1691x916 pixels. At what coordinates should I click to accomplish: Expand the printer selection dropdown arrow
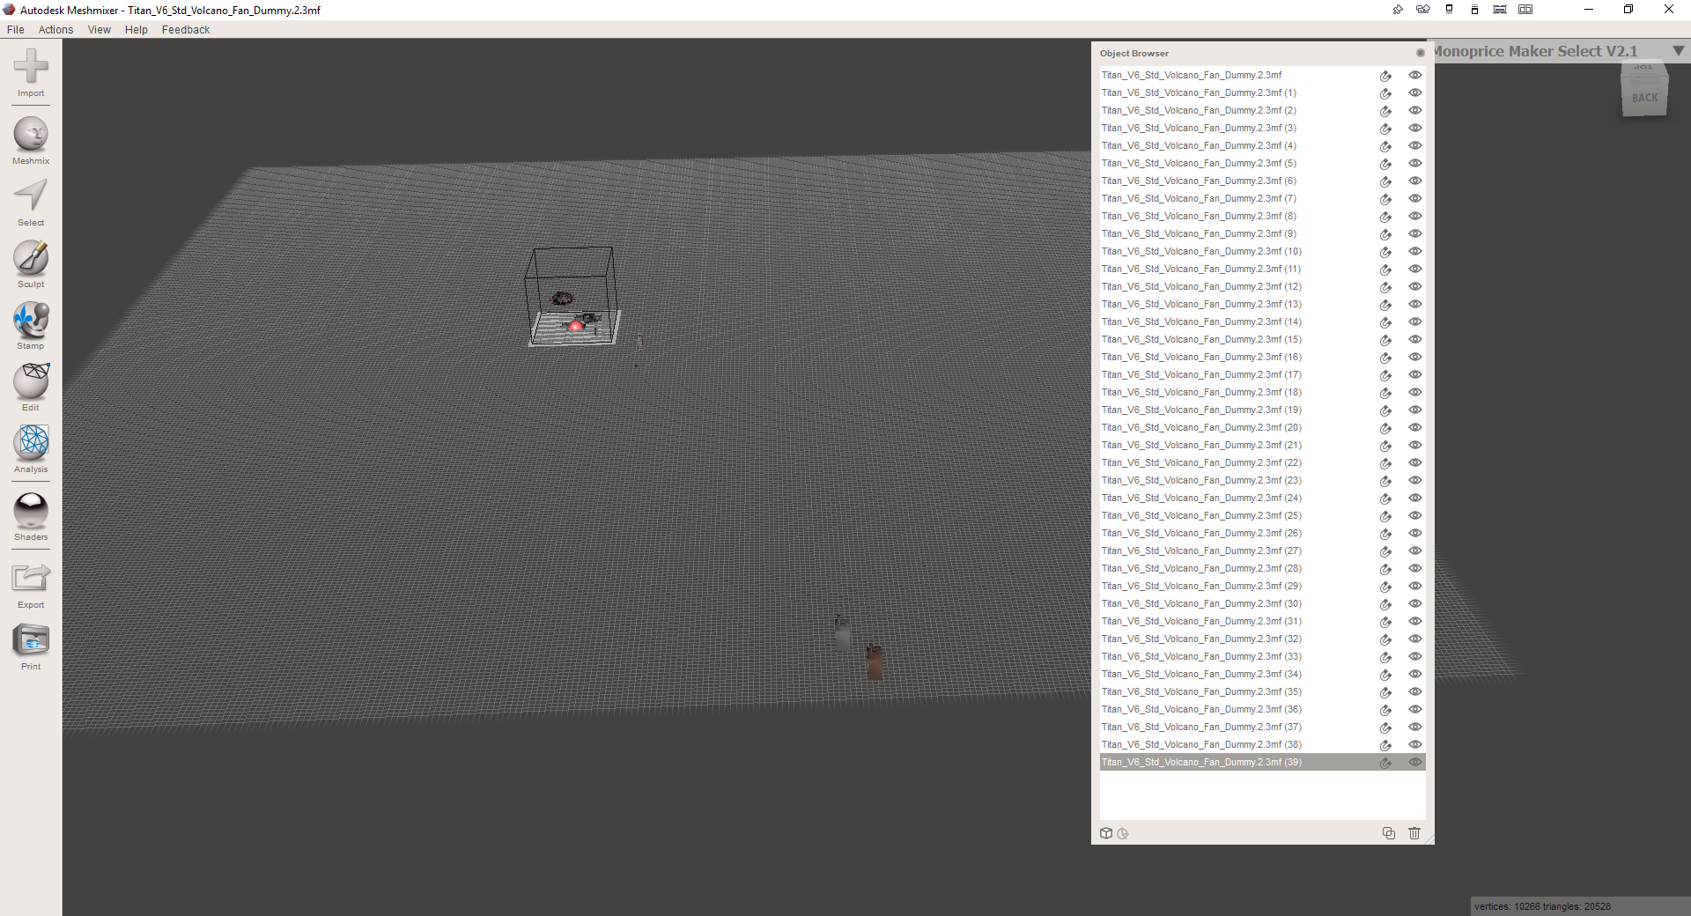click(x=1679, y=51)
